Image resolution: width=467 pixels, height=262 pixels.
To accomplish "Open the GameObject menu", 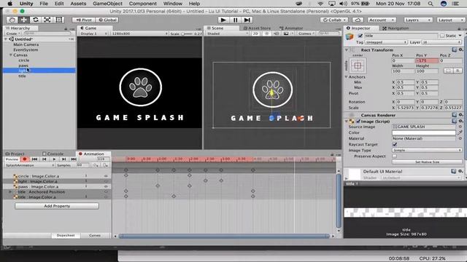I will [107, 4].
